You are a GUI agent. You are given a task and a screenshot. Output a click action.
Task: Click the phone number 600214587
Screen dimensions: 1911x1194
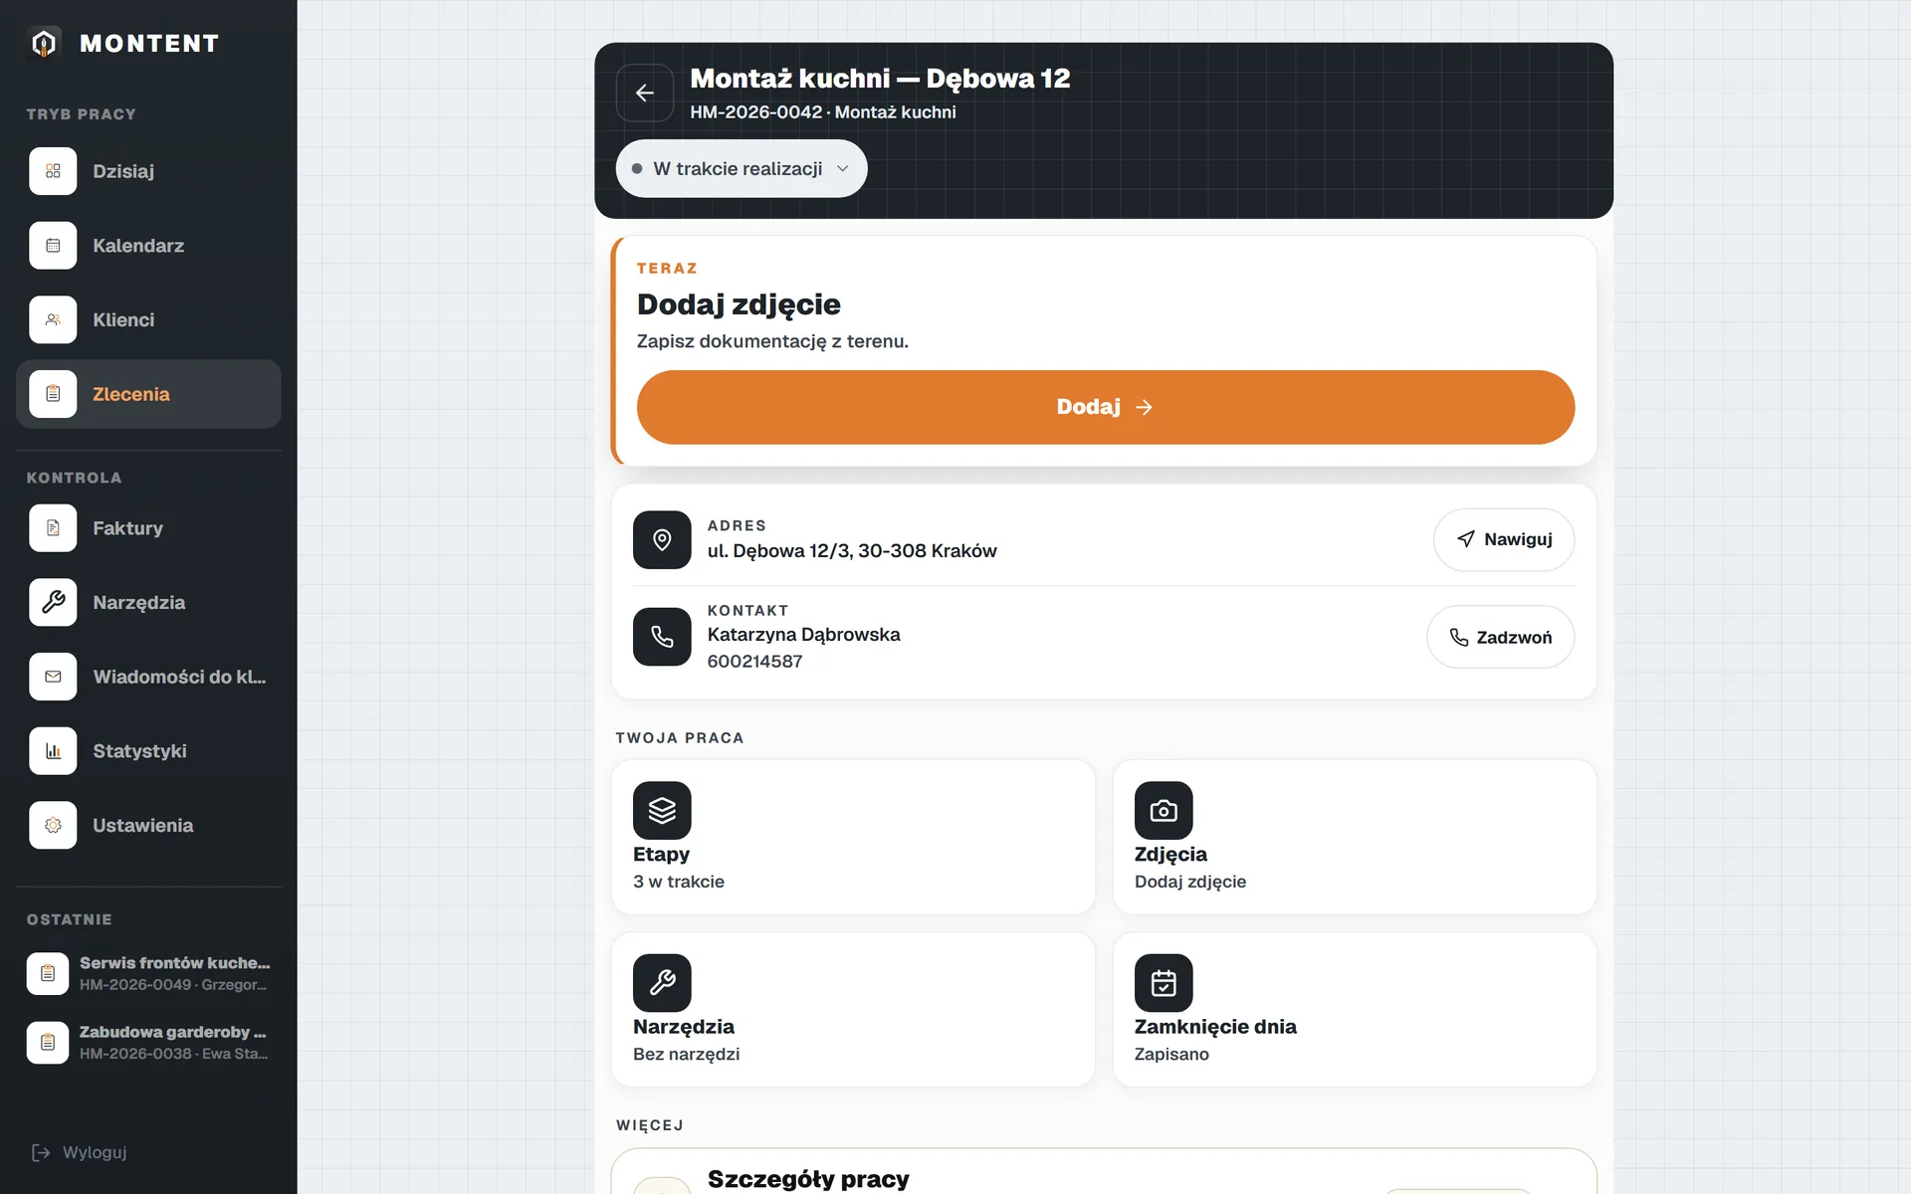pyautogui.click(x=754, y=662)
